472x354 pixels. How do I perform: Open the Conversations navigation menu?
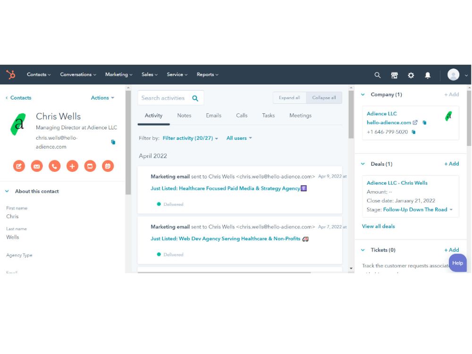(78, 75)
